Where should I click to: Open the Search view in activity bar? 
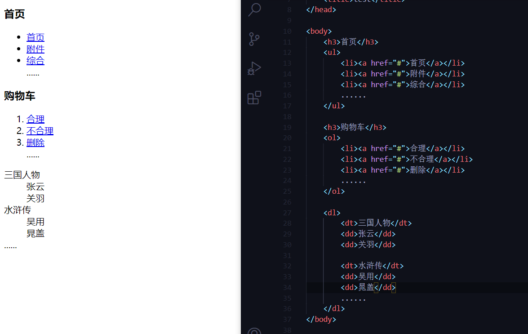point(255,9)
